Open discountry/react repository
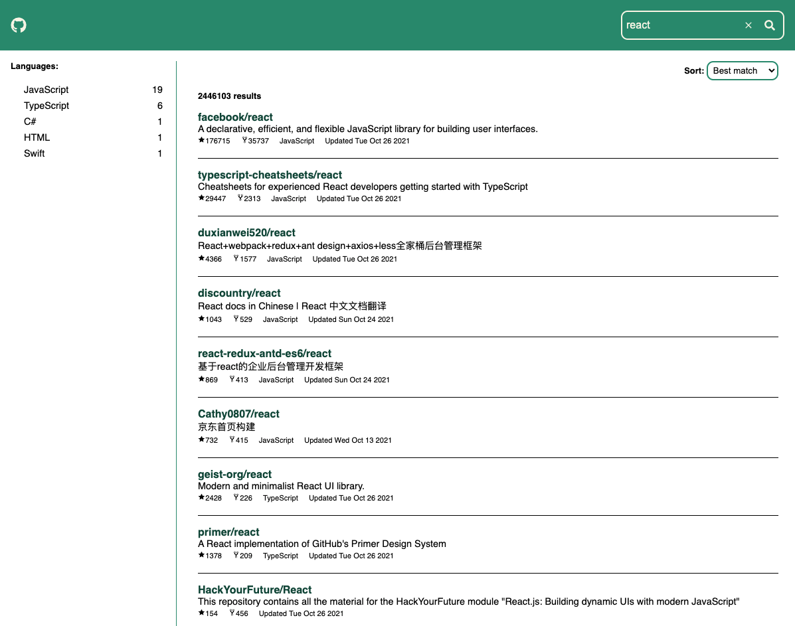The height and width of the screenshot is (626, 795). pyautogui.click(x=239, y=293)
